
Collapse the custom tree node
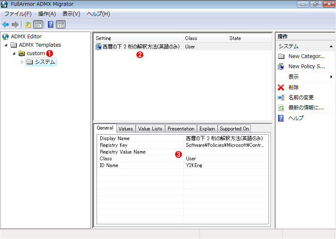(x=14, y=53)
